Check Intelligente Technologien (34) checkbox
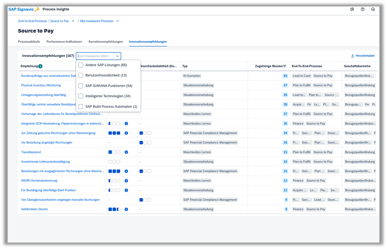Screen dimensions: 387x249 tap(80, 96)
